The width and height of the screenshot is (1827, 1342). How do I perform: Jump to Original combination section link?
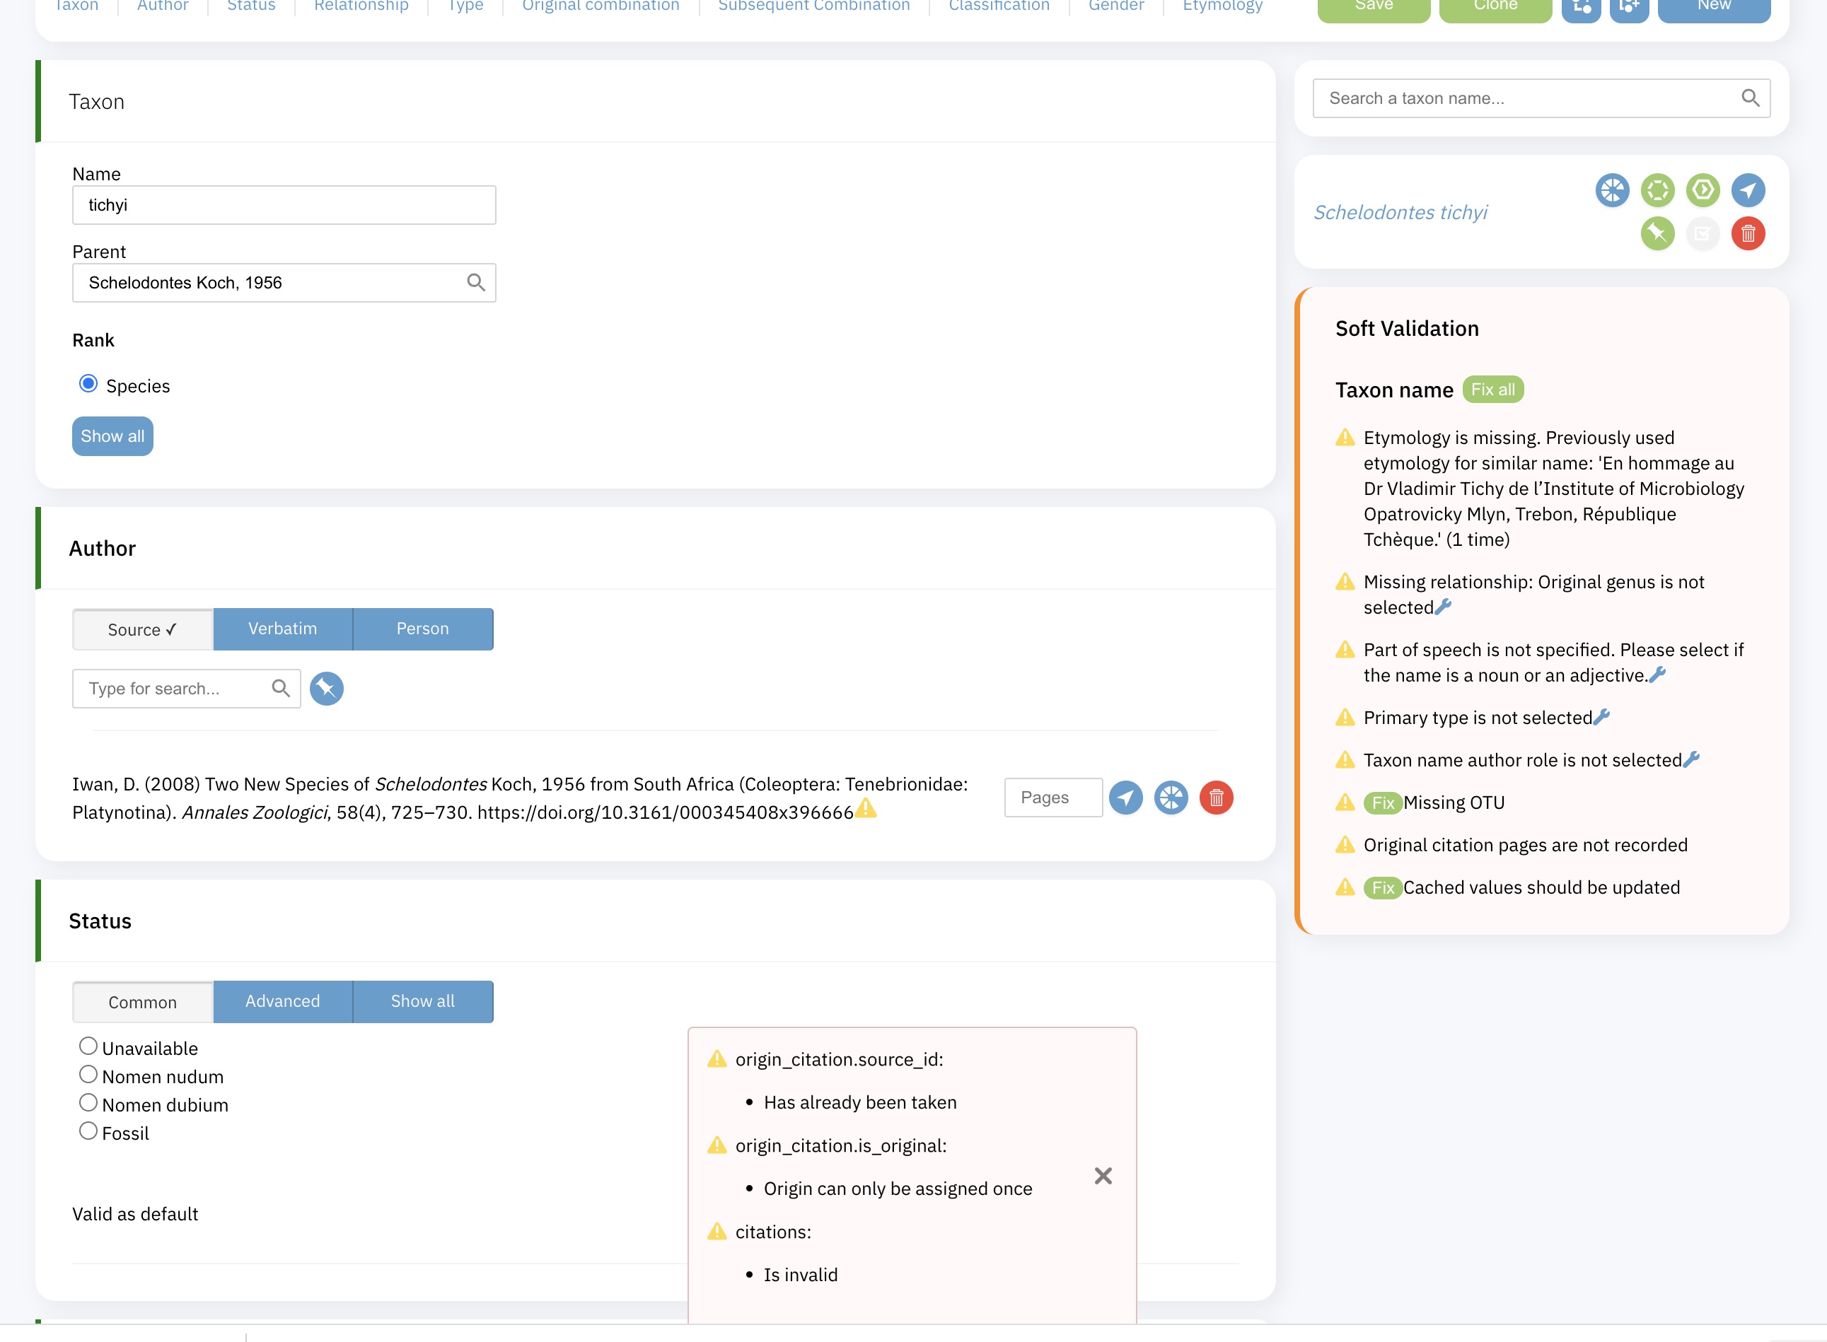pos(601,6)
